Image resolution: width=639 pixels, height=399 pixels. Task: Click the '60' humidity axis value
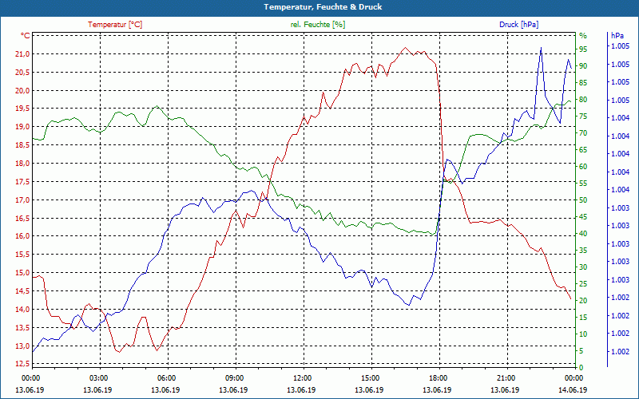[x=583, y=167]
